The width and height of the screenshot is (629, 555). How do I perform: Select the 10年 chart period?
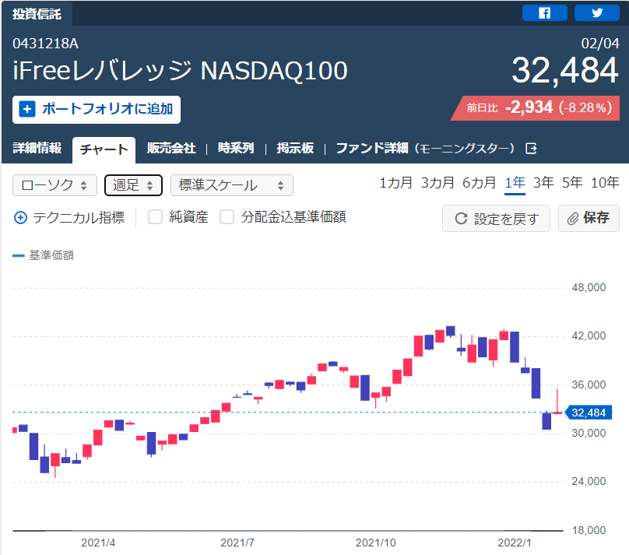(x=605, y=183)
